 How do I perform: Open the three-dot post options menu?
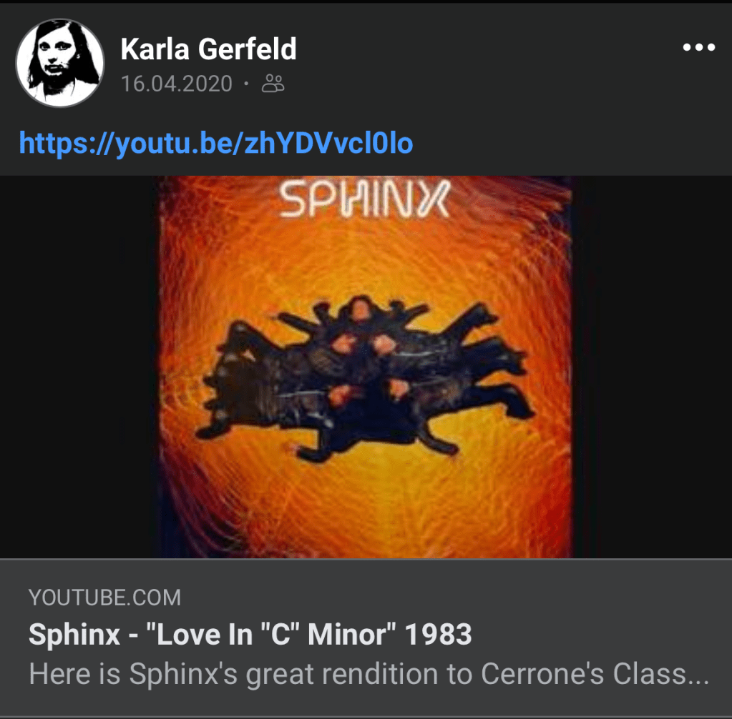(698, 47)
